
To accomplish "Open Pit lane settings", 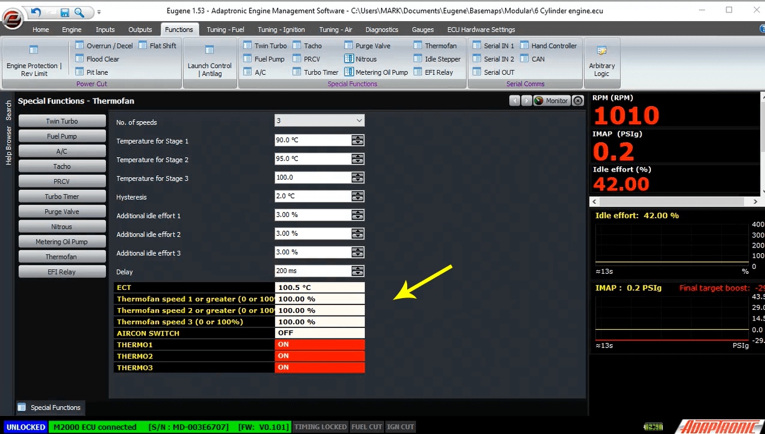I will pos(91,72).
